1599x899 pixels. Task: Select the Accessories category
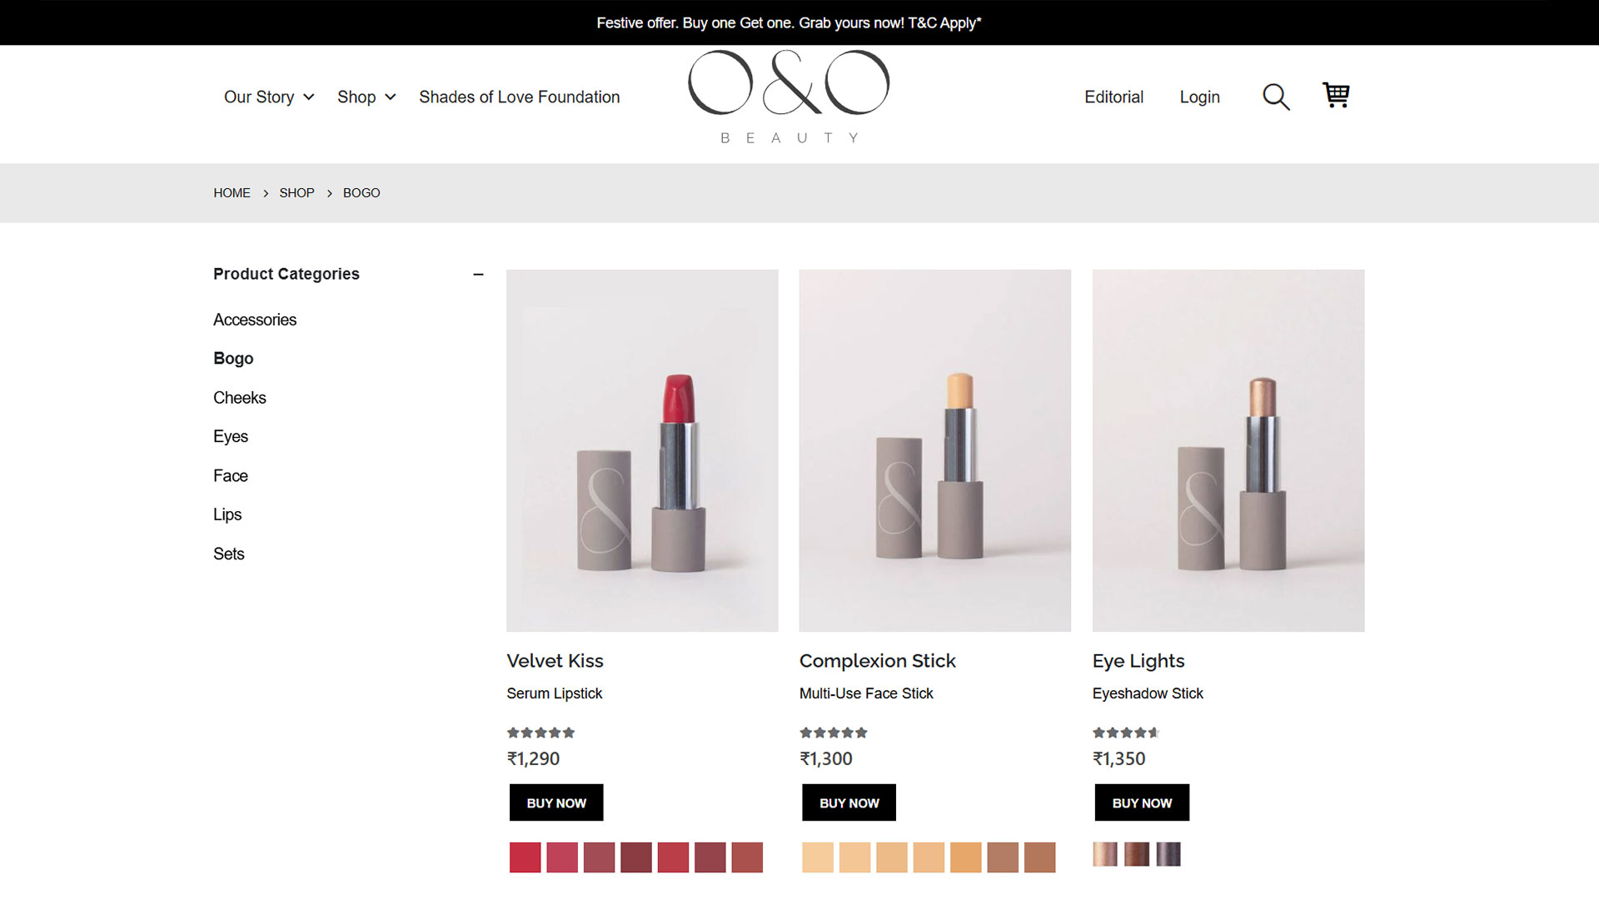(x=255, y=320)
